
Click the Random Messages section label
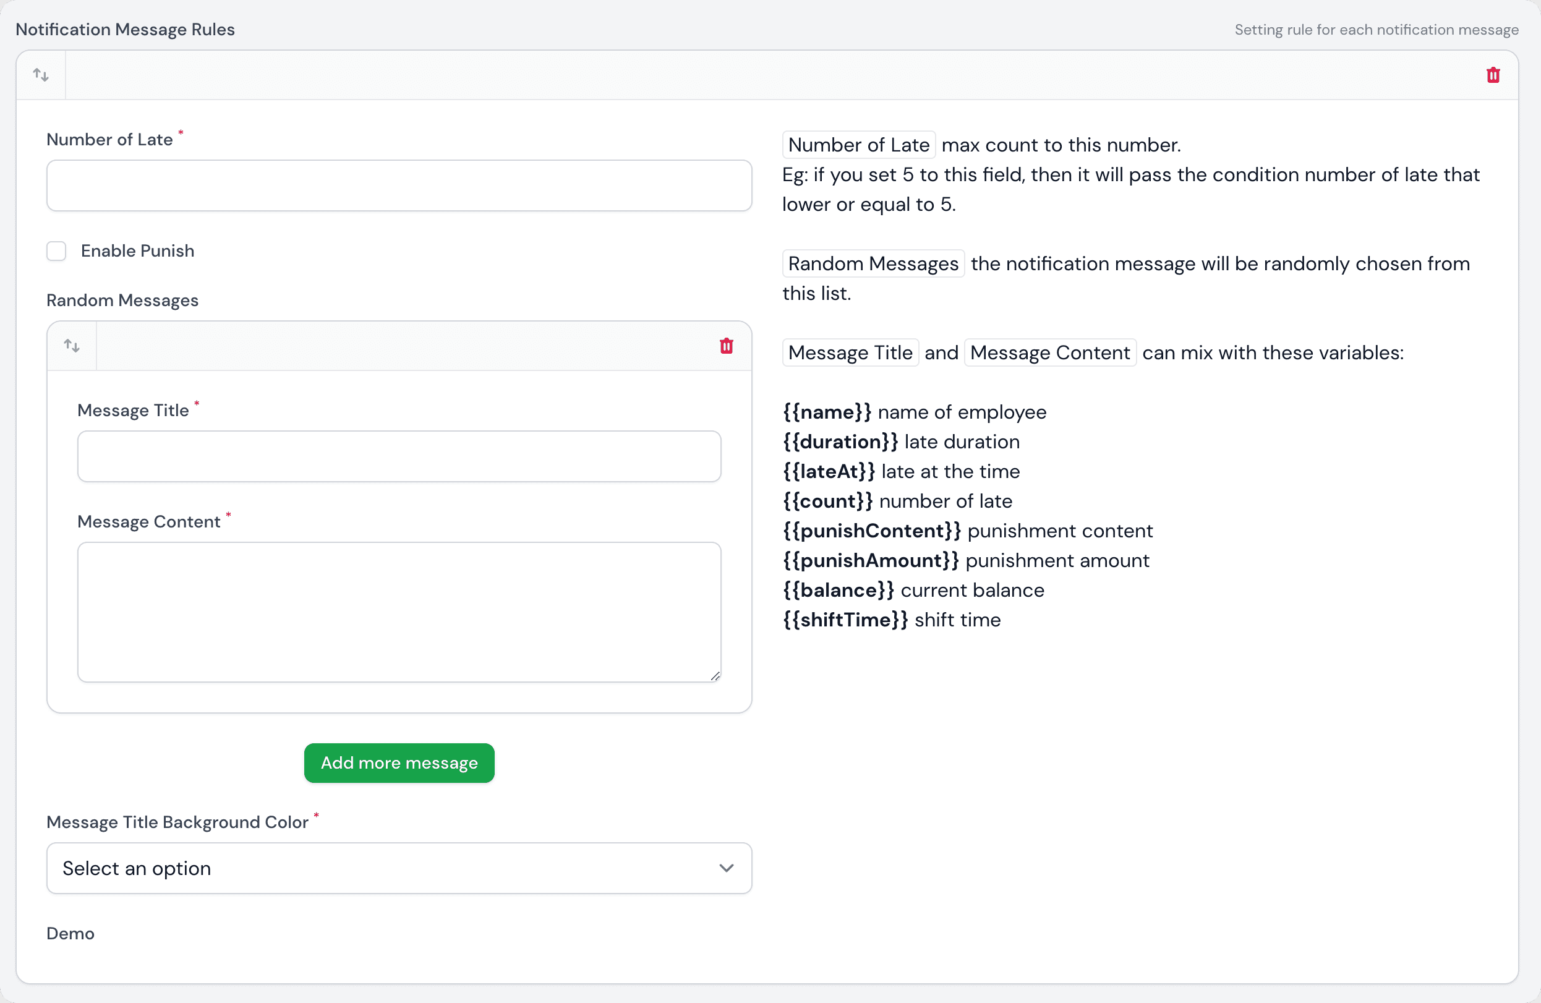[122, 301]
